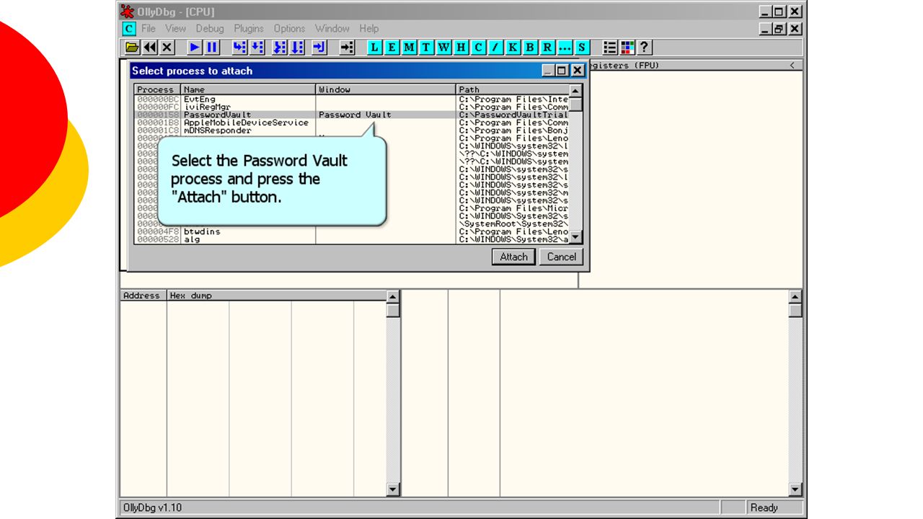Click the Close program X toolbar icon

point(167,47)
